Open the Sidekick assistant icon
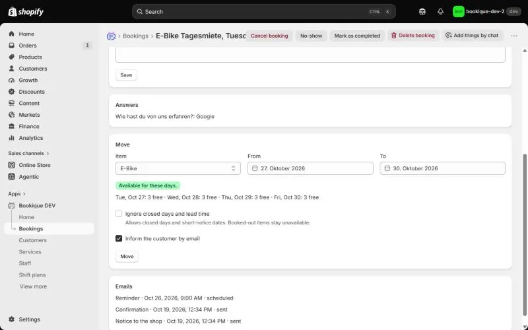Viewport: 528px width, 330px height. click(422, 12)
